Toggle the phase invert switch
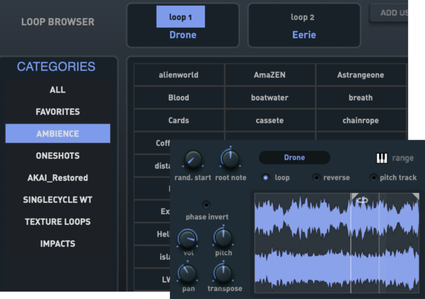The width and height of the screenshot is (425, 299). (x=206, y=204)
